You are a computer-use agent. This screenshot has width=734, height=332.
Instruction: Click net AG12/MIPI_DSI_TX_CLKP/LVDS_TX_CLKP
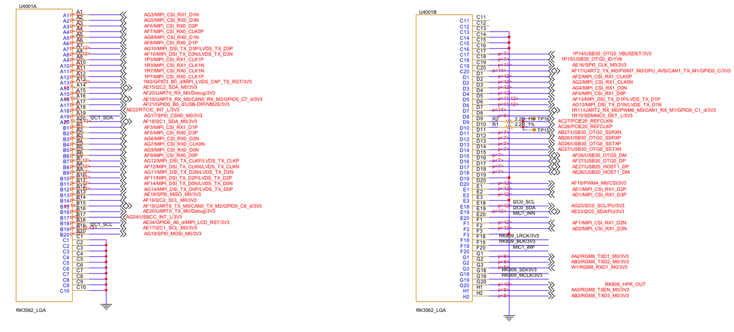[x=191, y=161]
